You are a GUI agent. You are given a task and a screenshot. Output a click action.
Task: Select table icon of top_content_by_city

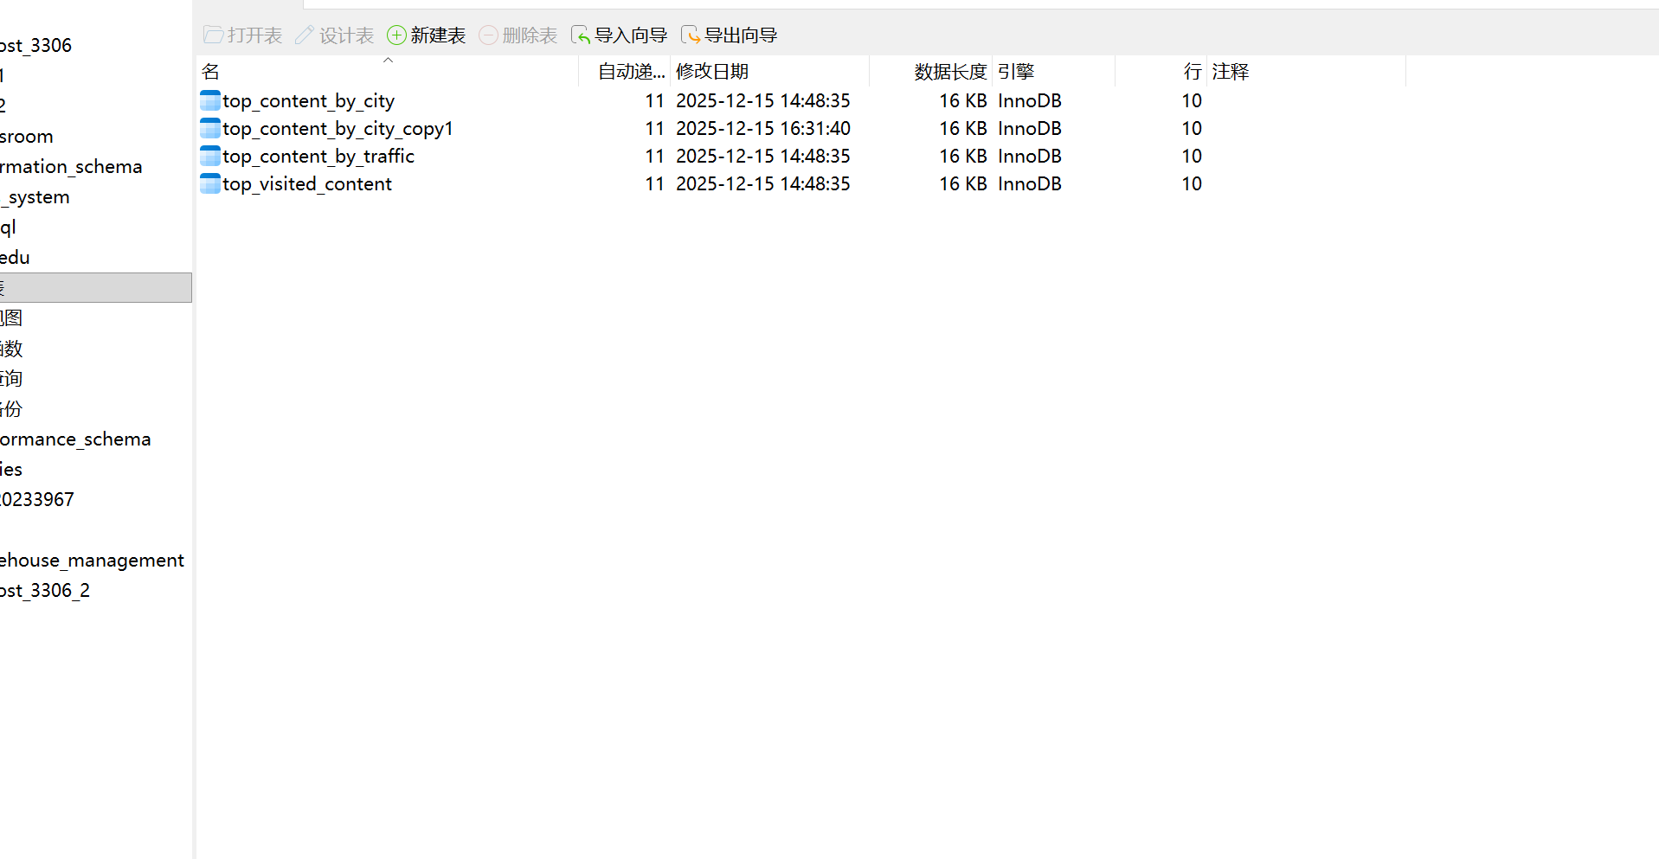210,100
